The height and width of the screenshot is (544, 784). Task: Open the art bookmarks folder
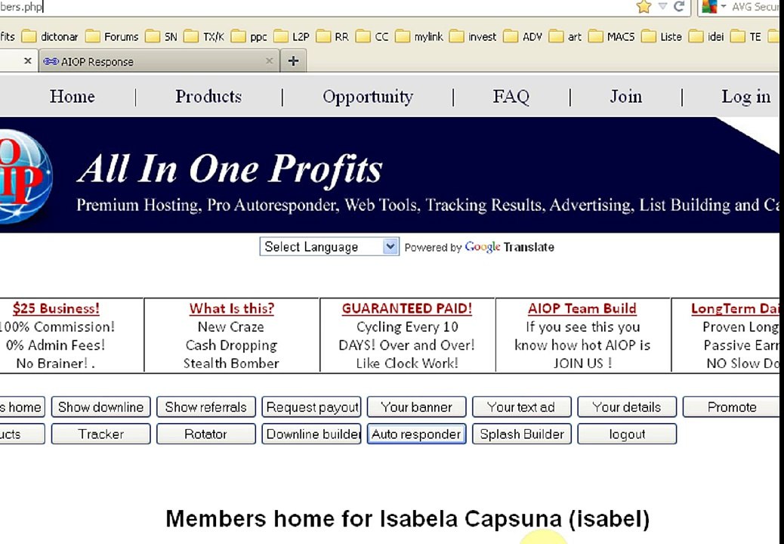pos(565,36)
